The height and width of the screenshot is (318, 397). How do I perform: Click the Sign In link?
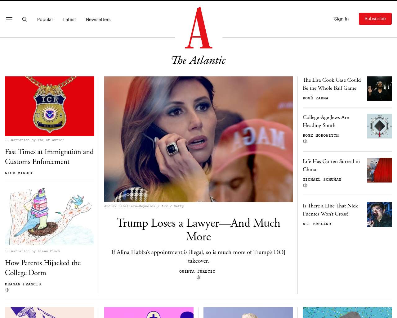click(341, 19)
